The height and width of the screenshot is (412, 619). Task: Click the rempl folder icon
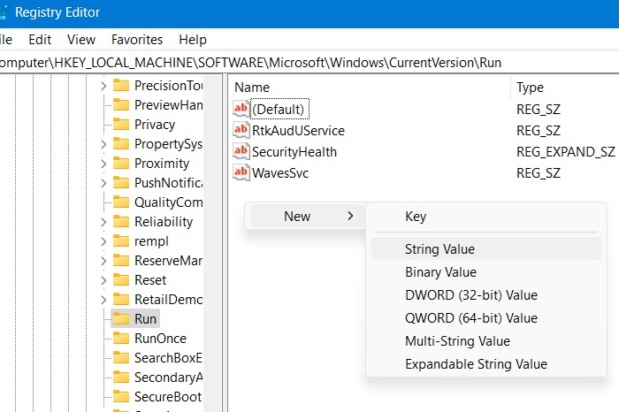(x=121, y=240)
